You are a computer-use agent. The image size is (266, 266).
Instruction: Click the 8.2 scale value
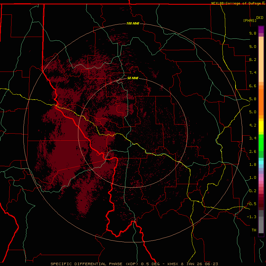tap(253, 60)
